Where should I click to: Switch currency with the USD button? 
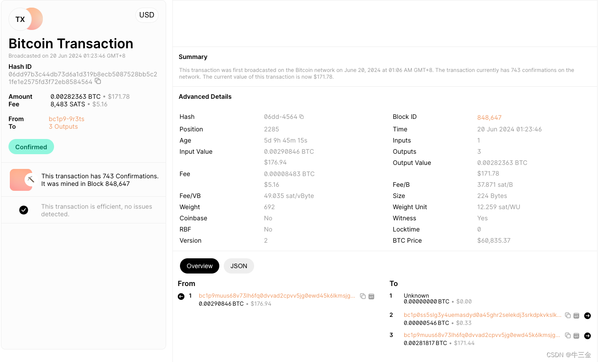pos(146,15)
